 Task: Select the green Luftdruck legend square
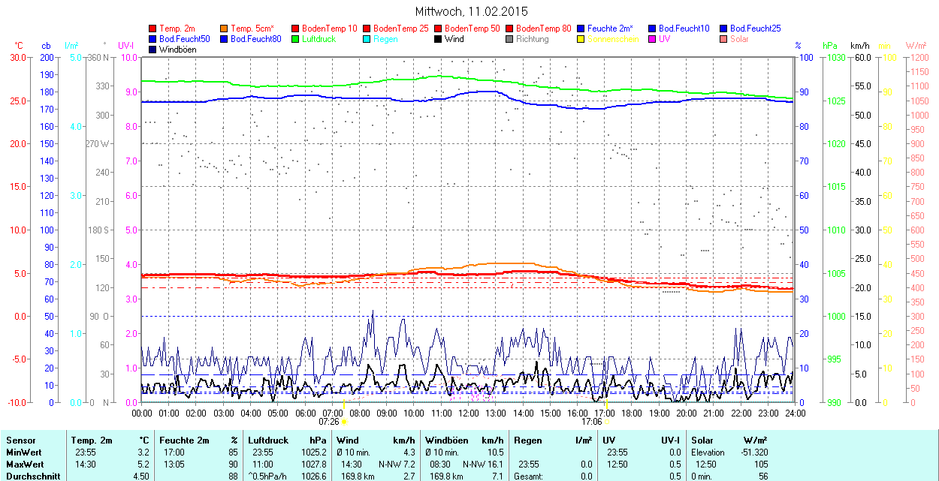pos(296,39)
